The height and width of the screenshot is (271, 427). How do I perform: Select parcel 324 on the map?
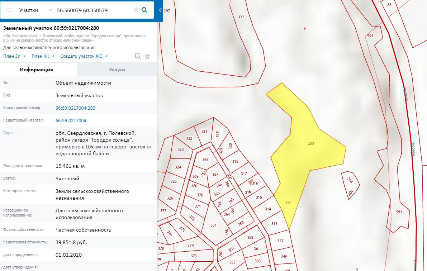(x=178, y=167)
